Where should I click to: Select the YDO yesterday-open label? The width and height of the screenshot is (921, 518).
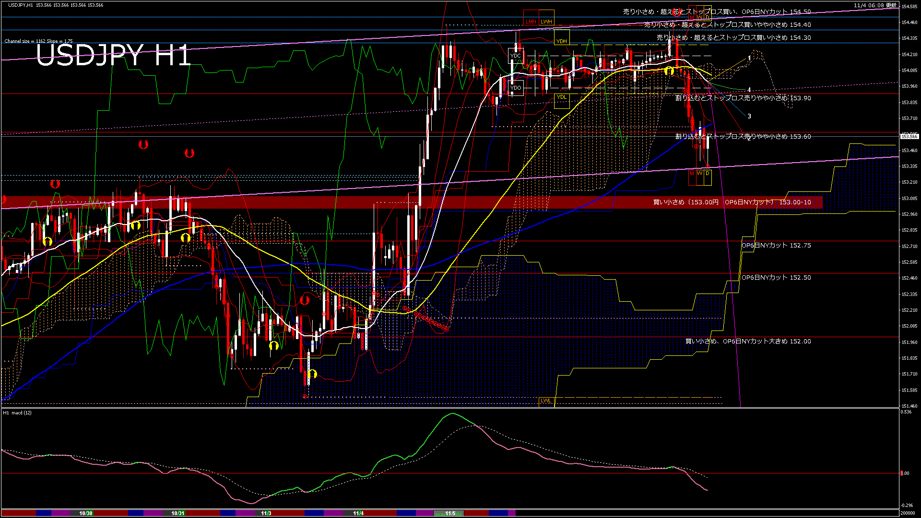(x=516, y=87)
